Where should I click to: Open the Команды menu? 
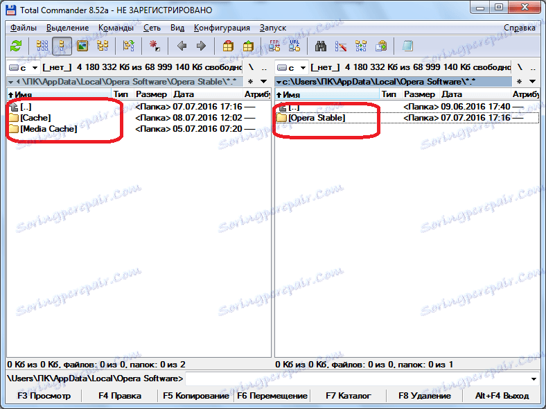tap(116, 28)
